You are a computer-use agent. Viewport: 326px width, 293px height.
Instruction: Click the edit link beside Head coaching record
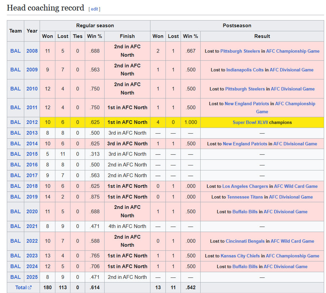click(x=94, y=9)
